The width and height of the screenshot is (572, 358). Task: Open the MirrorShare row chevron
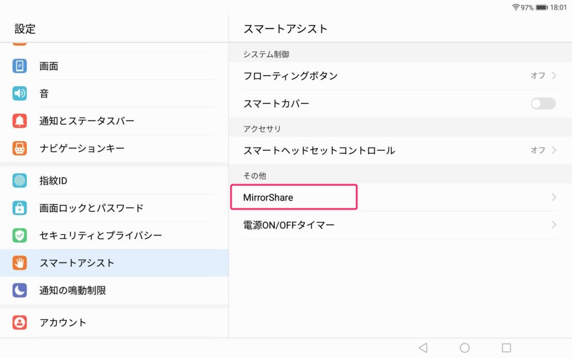click(x=554, y=197)
